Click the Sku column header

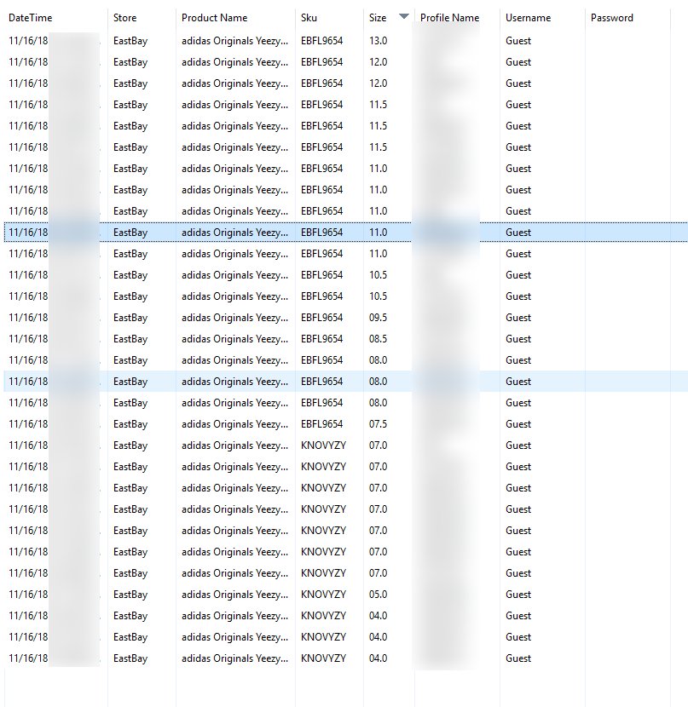coord(309,18)
